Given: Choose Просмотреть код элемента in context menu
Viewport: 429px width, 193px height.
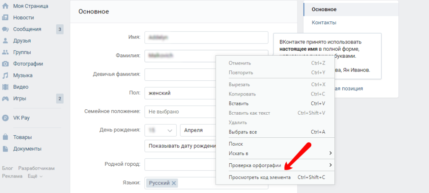Looking at the screenshot, I should [x=259, y=178].
